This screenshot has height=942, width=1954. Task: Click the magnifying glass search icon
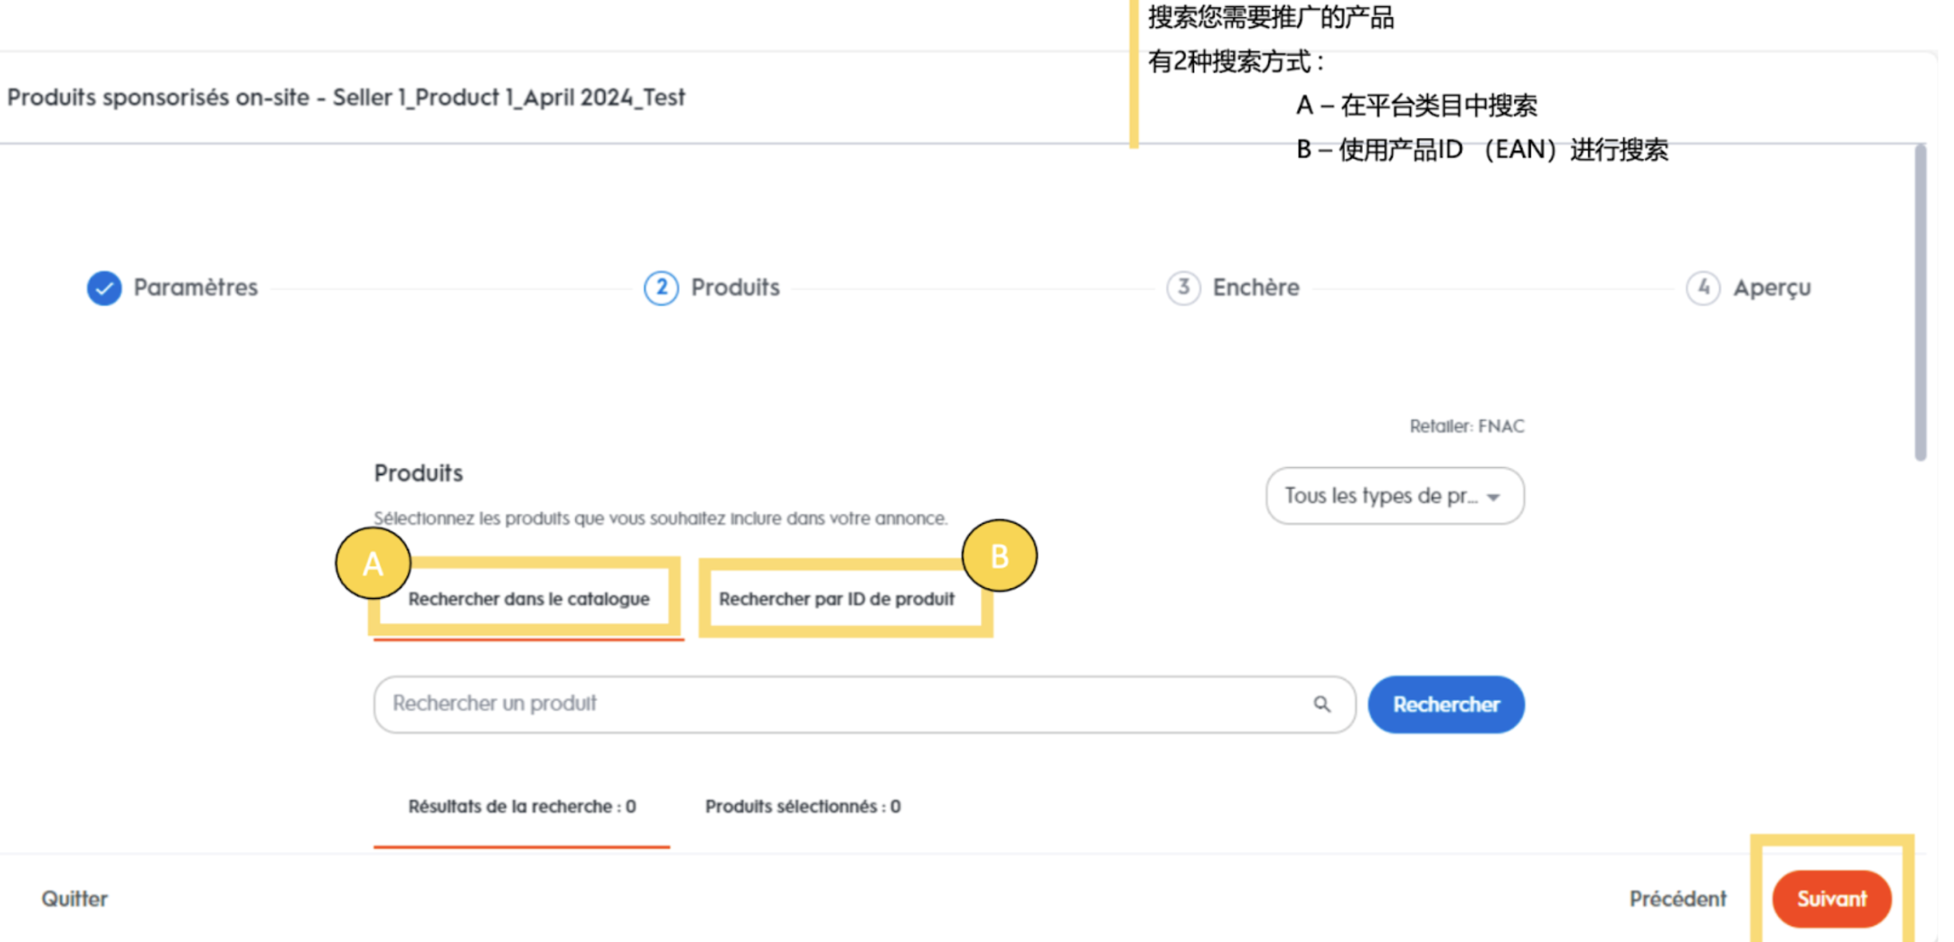point(1322,704)
